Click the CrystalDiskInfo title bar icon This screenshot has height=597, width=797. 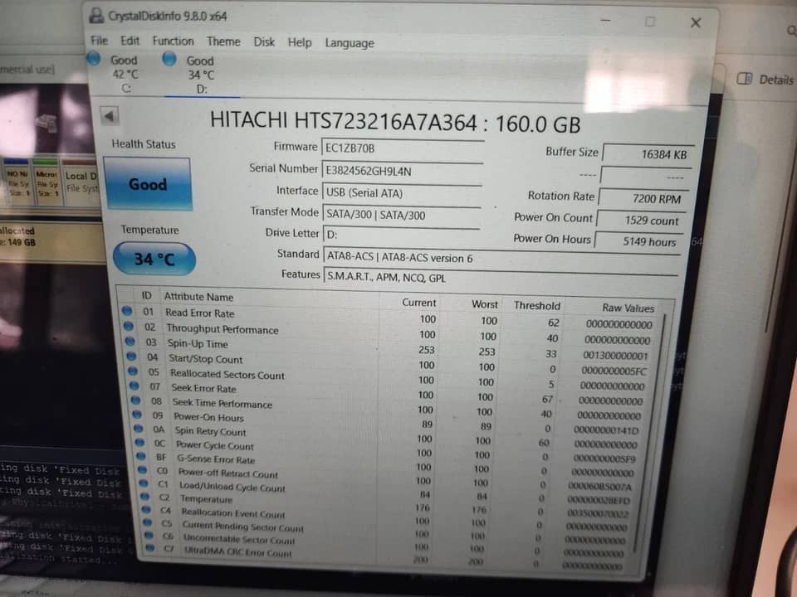point(96,15)
